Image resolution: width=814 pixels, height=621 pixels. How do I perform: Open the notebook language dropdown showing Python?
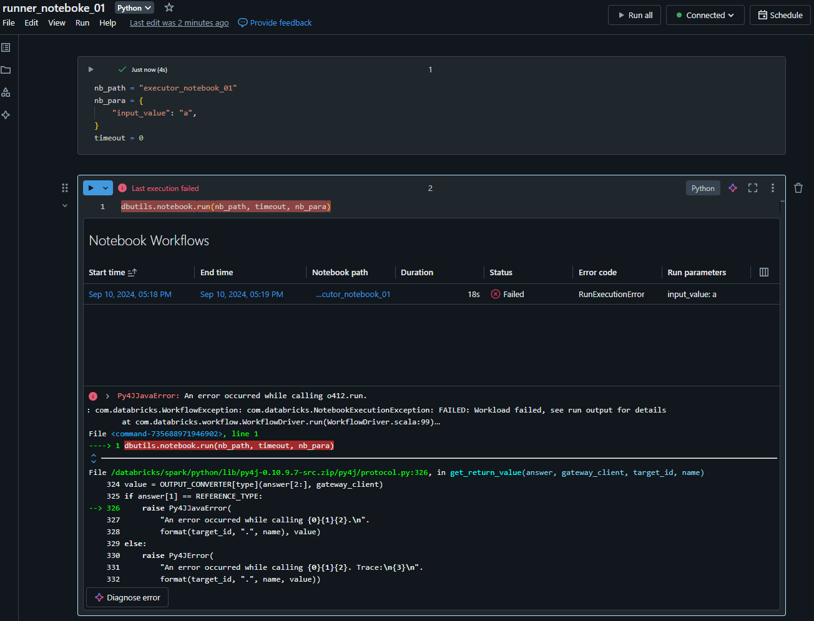[134, 7]
